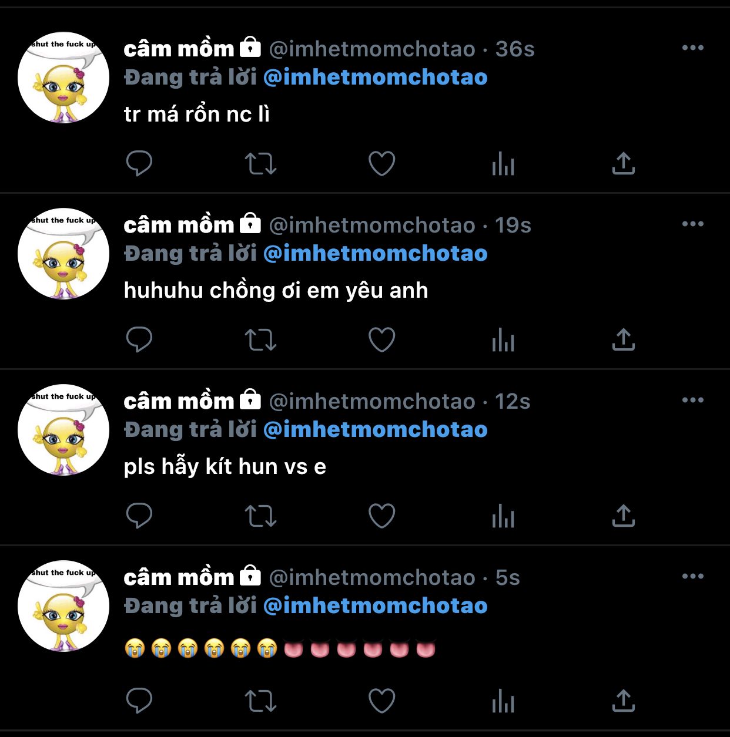Open @imhetmomchotao mention link in the last tweet
The image size is (730, 737).
pos(376,606)
